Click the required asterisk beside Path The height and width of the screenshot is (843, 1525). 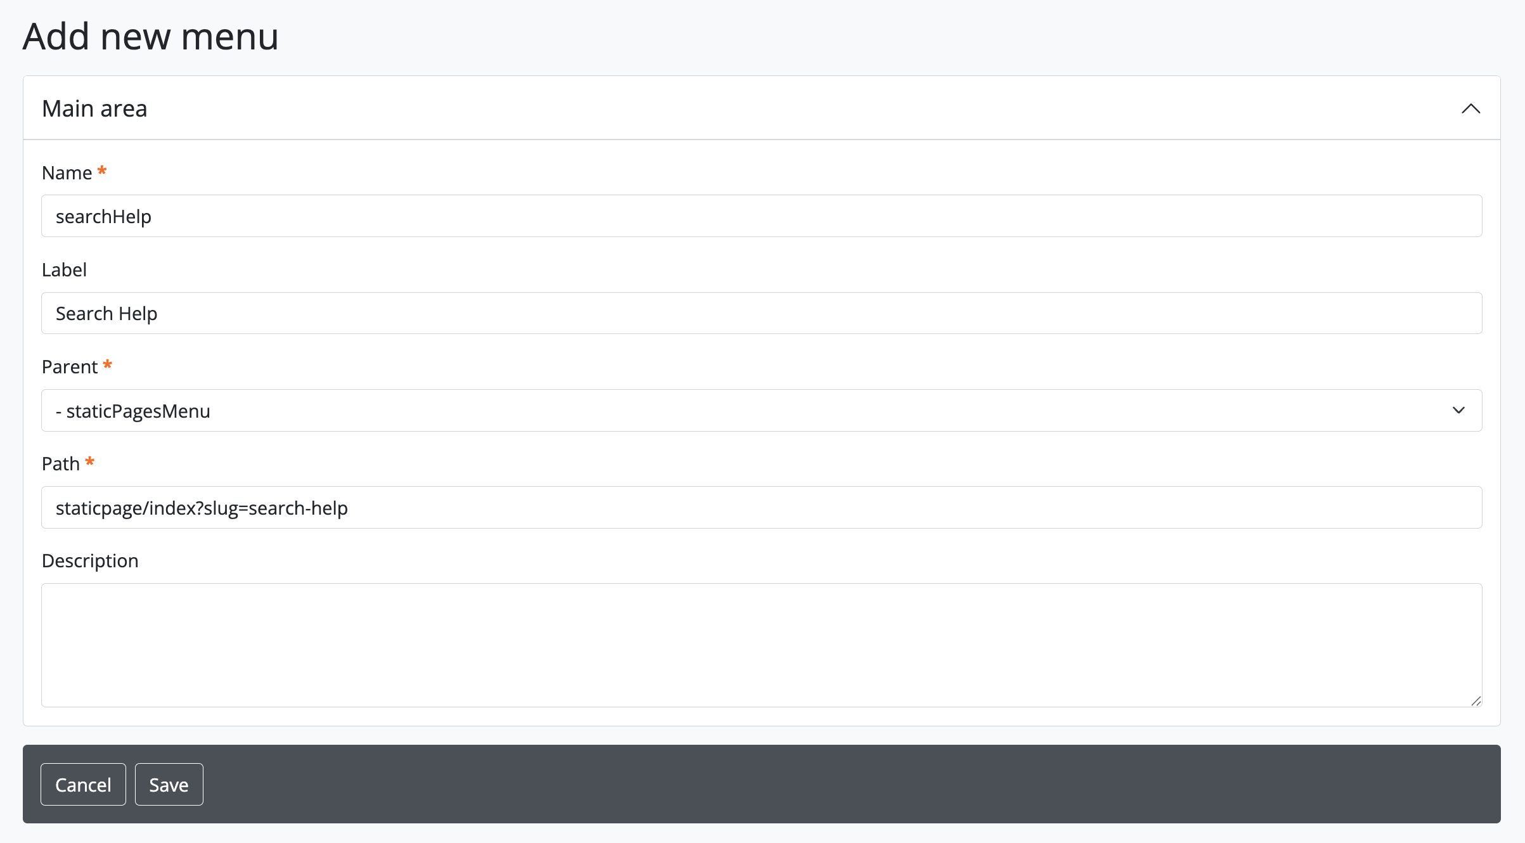90,462
